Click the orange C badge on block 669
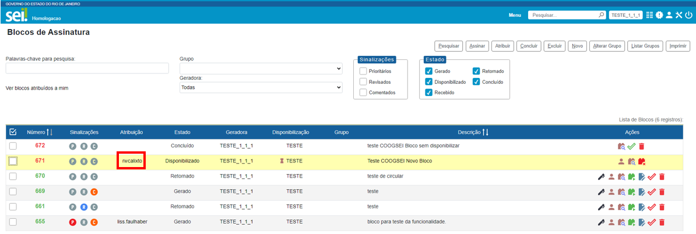 click(94, 192)
